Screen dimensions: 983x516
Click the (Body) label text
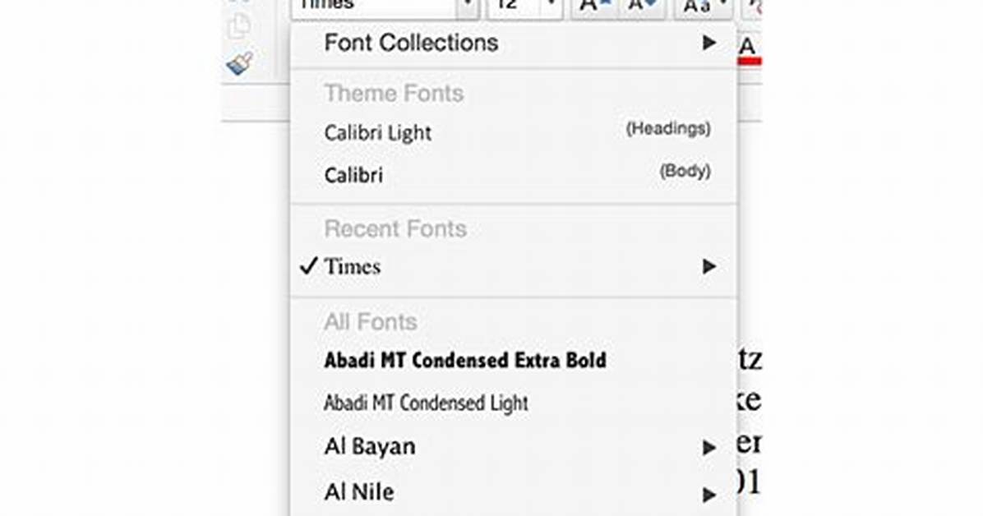tap(685, 171)
